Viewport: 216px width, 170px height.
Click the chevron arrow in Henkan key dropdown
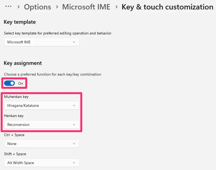coord(74,125)
